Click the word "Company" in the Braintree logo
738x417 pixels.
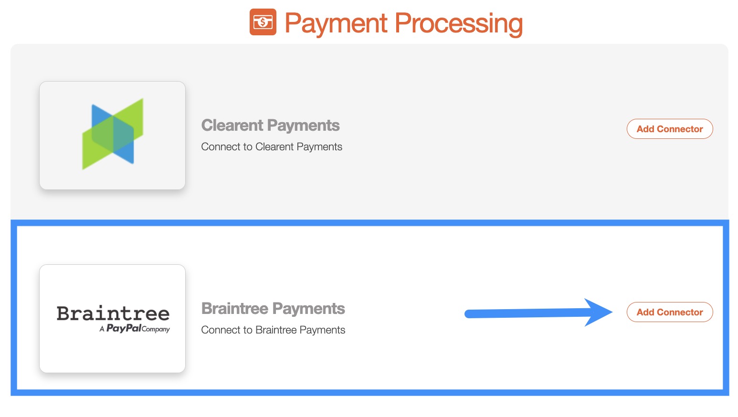coord(156,329)
